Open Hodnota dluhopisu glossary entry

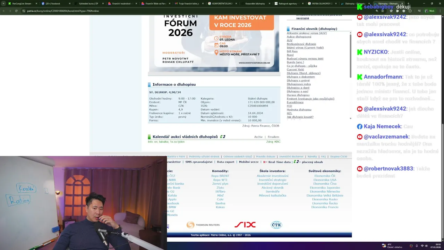299,110
